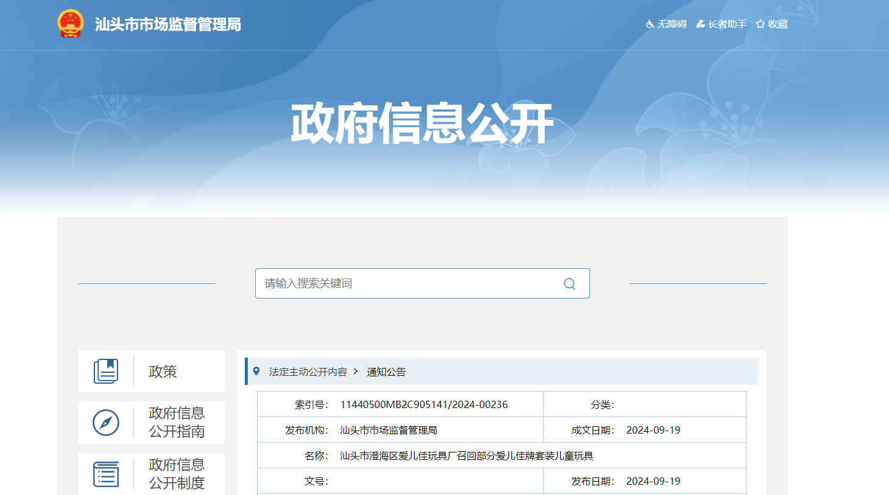Click the magnifier search icon

click(569, 284)
